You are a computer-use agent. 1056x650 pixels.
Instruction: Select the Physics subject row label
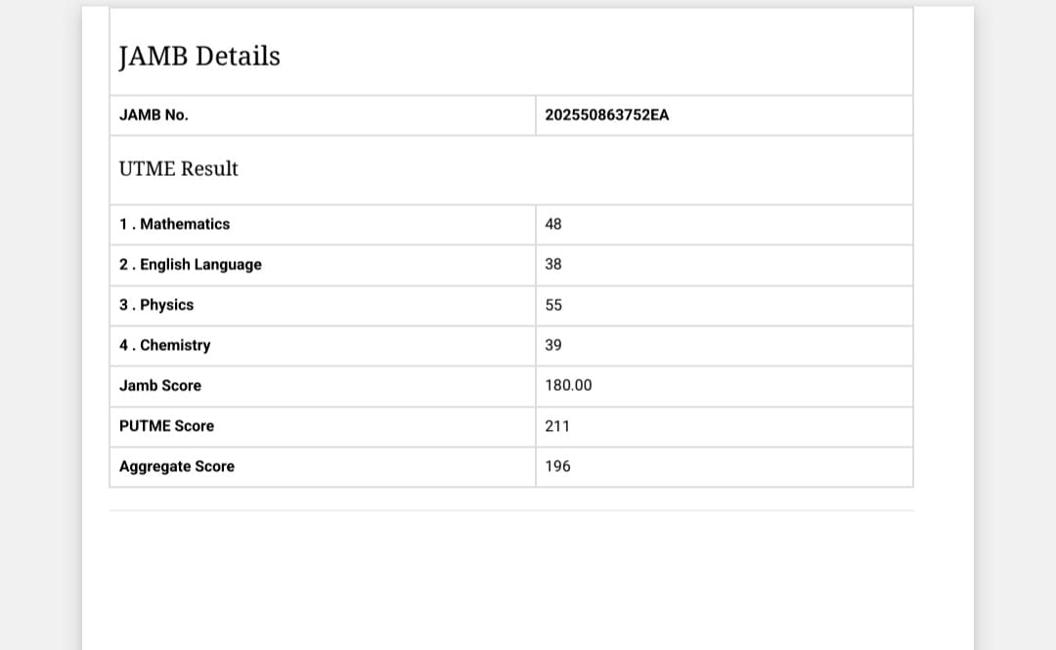pos(156,305)
